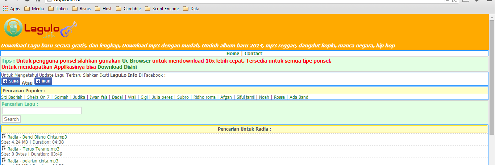Open the Cardable bookmarks folder

(x=128, y=9)
